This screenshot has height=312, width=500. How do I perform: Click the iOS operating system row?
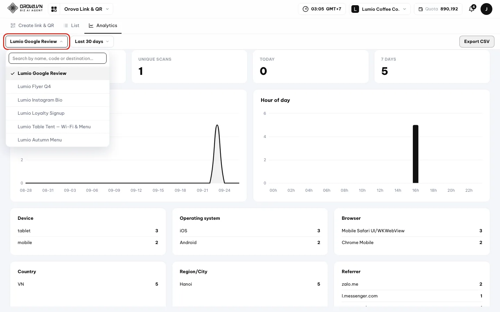pyautogui.click(x=250, y=231)
